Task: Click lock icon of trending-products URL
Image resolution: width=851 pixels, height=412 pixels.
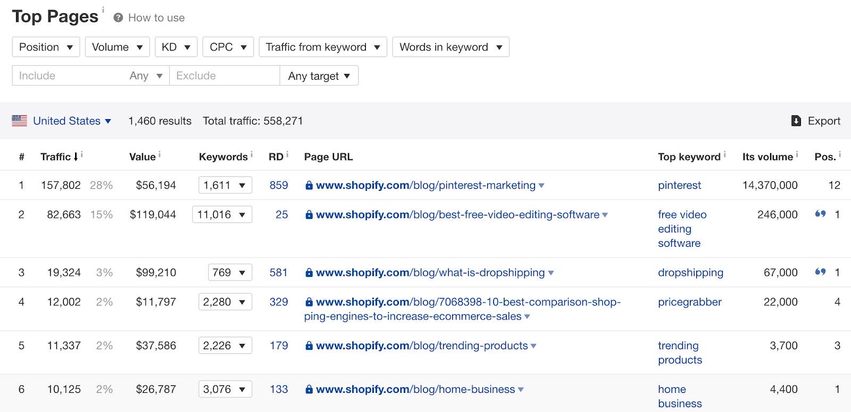Action: [309, 345]
